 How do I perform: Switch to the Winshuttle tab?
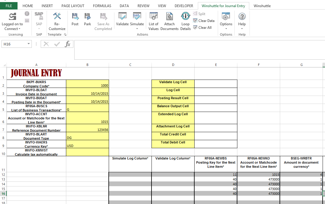[x=262, y=6]
